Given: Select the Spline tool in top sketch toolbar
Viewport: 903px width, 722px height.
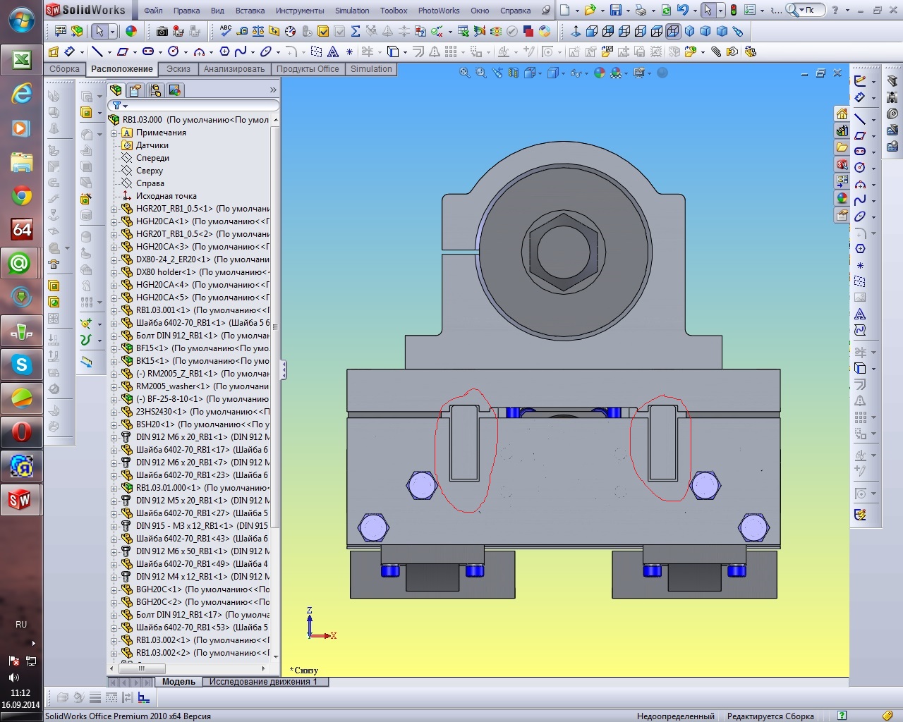Looking at the screenshot, I should (x=241, y=51).
